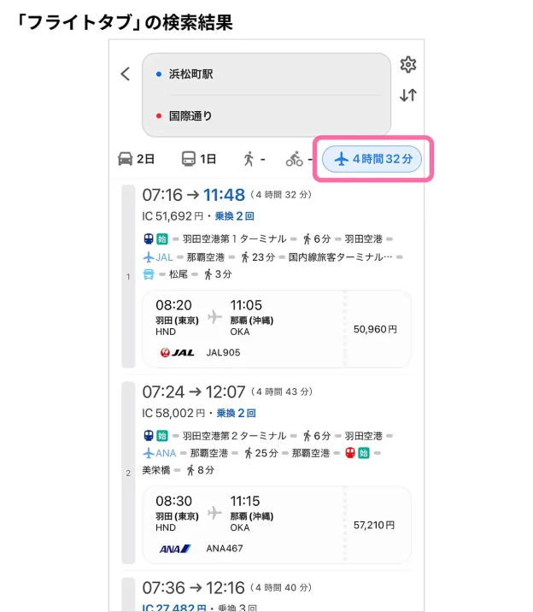533x612 pixels.
Task: Open the 07:36 → 12:16 route
Action: [x=193, y=588]
